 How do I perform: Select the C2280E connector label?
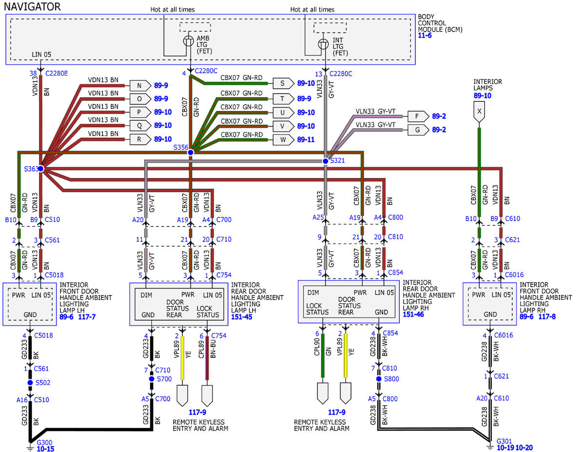pyautogui.click(x=57, y=73)
